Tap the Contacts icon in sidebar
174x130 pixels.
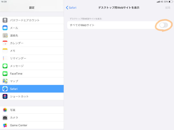5,35
